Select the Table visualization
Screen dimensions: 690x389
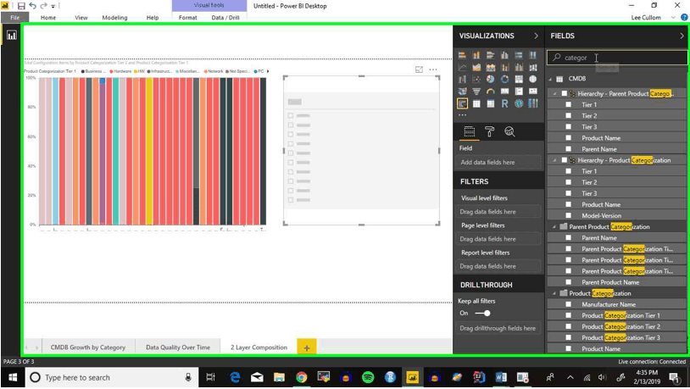click(x=476, y=103)
